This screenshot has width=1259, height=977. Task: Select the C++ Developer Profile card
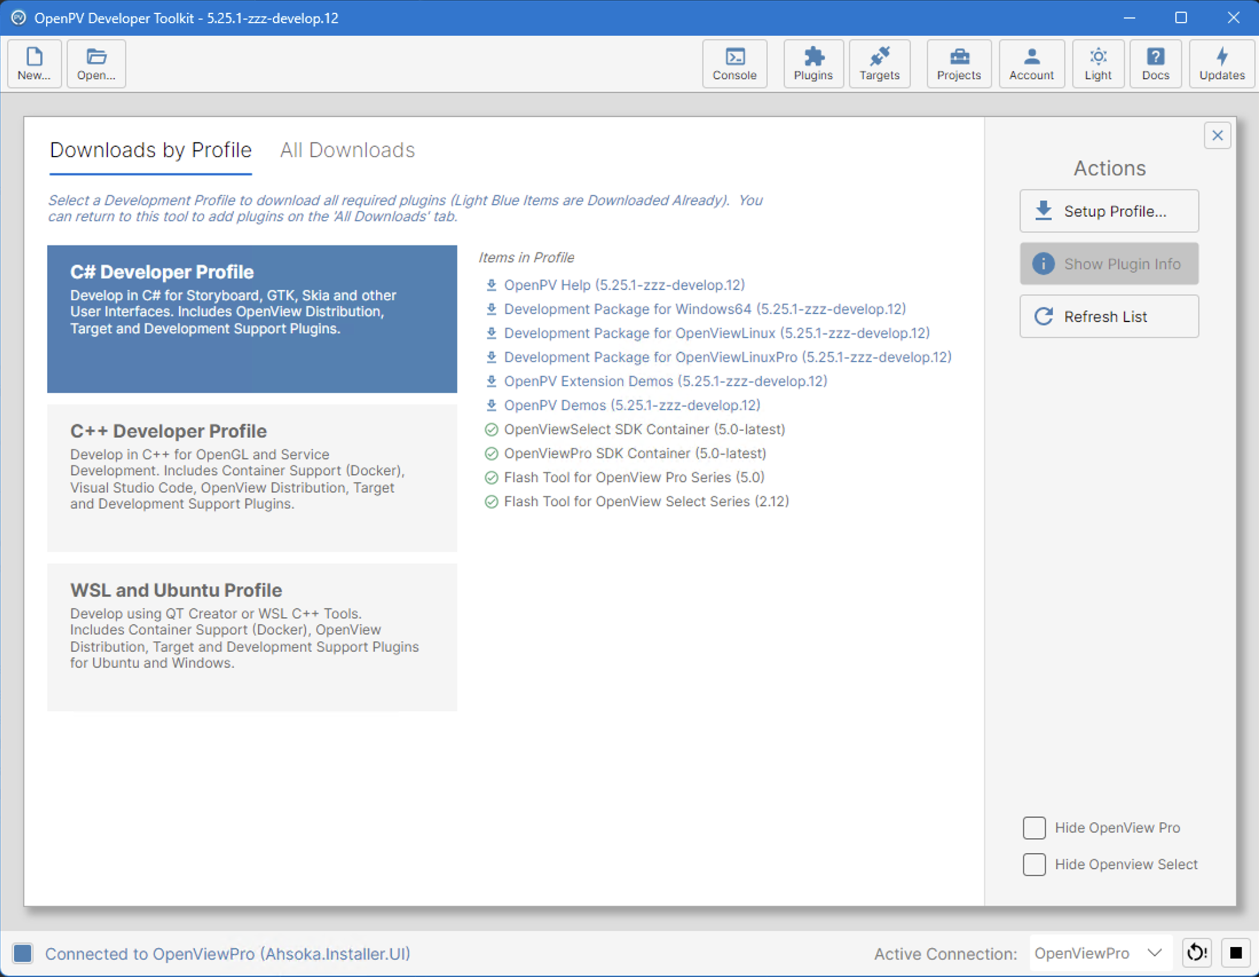pos(252,478)
